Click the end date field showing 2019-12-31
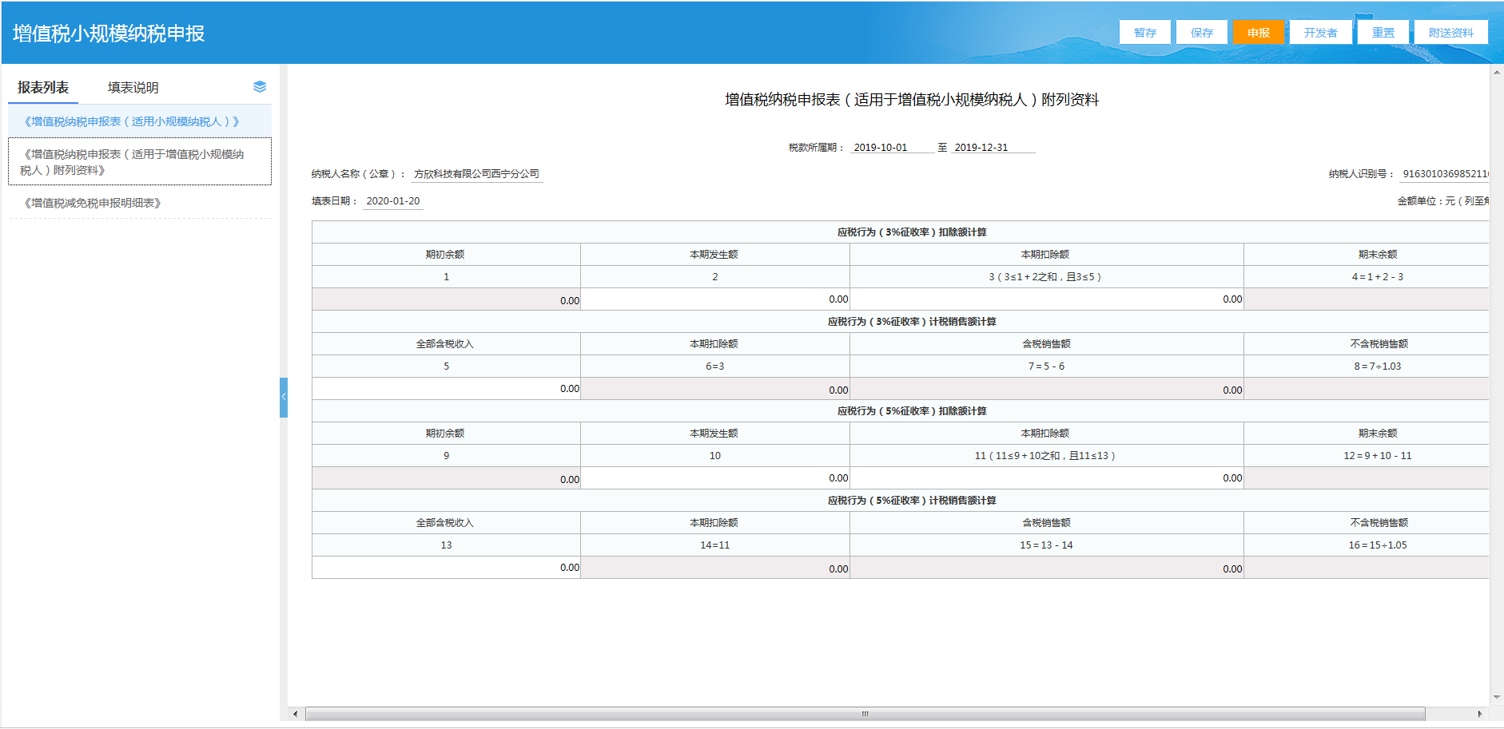The height and width of the screenshot is (729, 1504). click(983, 146)
